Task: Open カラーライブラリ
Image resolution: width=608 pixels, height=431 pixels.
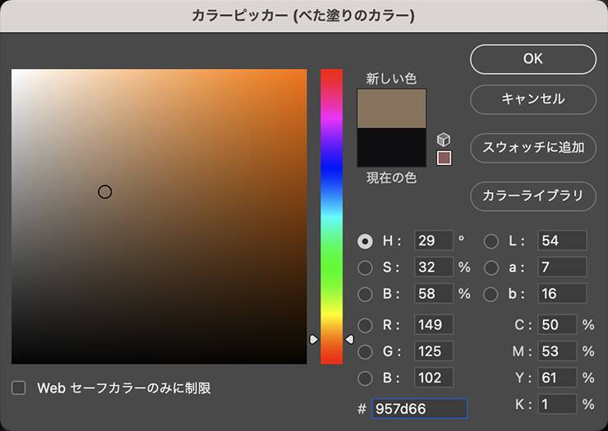Action: [x=532, y=196]
